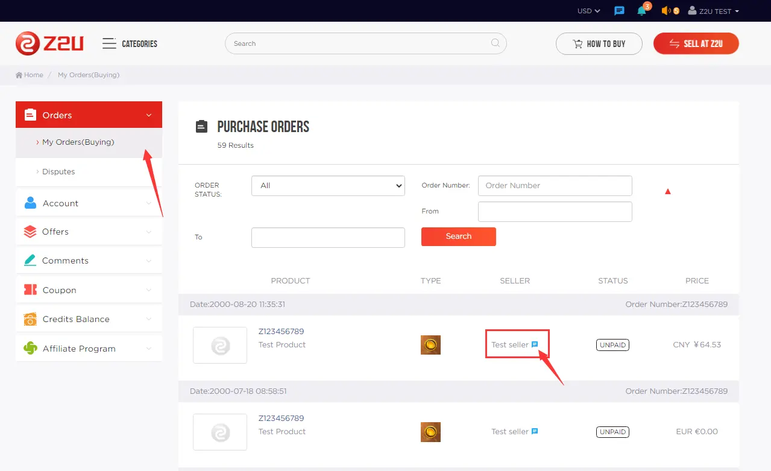771x471 pixels.
Task: Click the Credits Balance wallet icon
Action: 30,319
